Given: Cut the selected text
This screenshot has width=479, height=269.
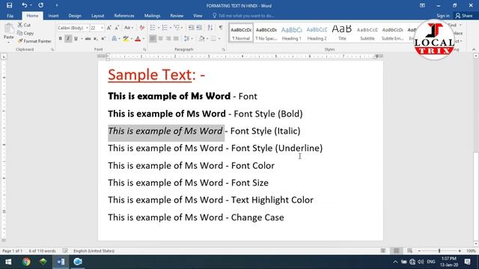Looking at the screenshot, I should point(24,25).
